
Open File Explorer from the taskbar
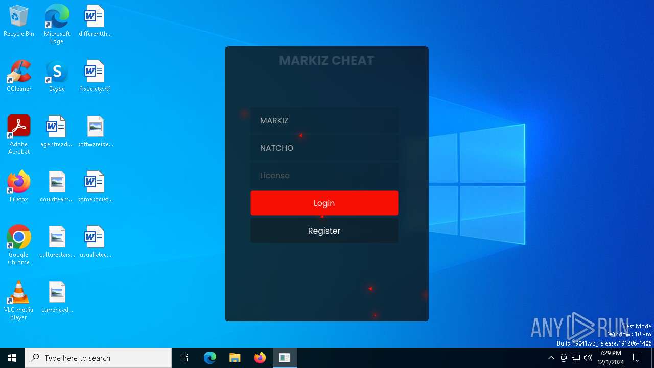click(x=235, y=358)
